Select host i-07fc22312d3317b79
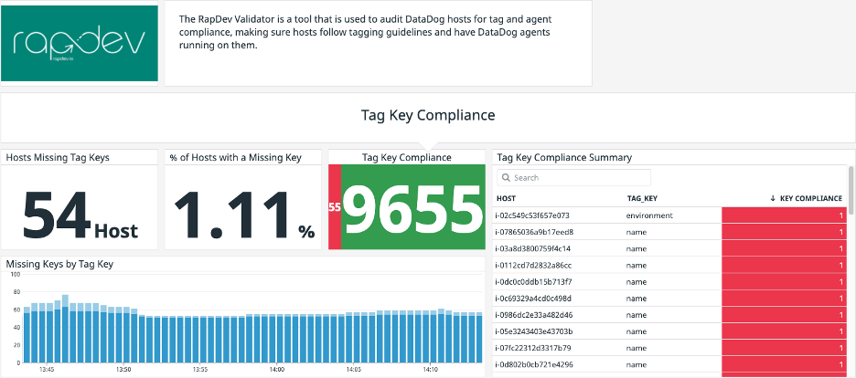Viewport: 856px width, 378px height. point(533,348)
